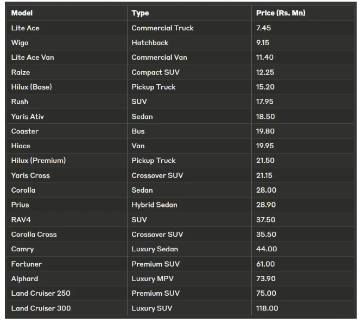361x323 pixels.
Task: Select the Fortuner price 61.00
Action: pyautogui.click(x=265, y=264)
